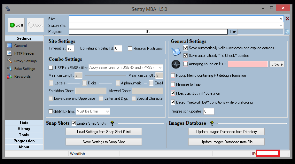Click the Go !! button

tap(16, 25)
